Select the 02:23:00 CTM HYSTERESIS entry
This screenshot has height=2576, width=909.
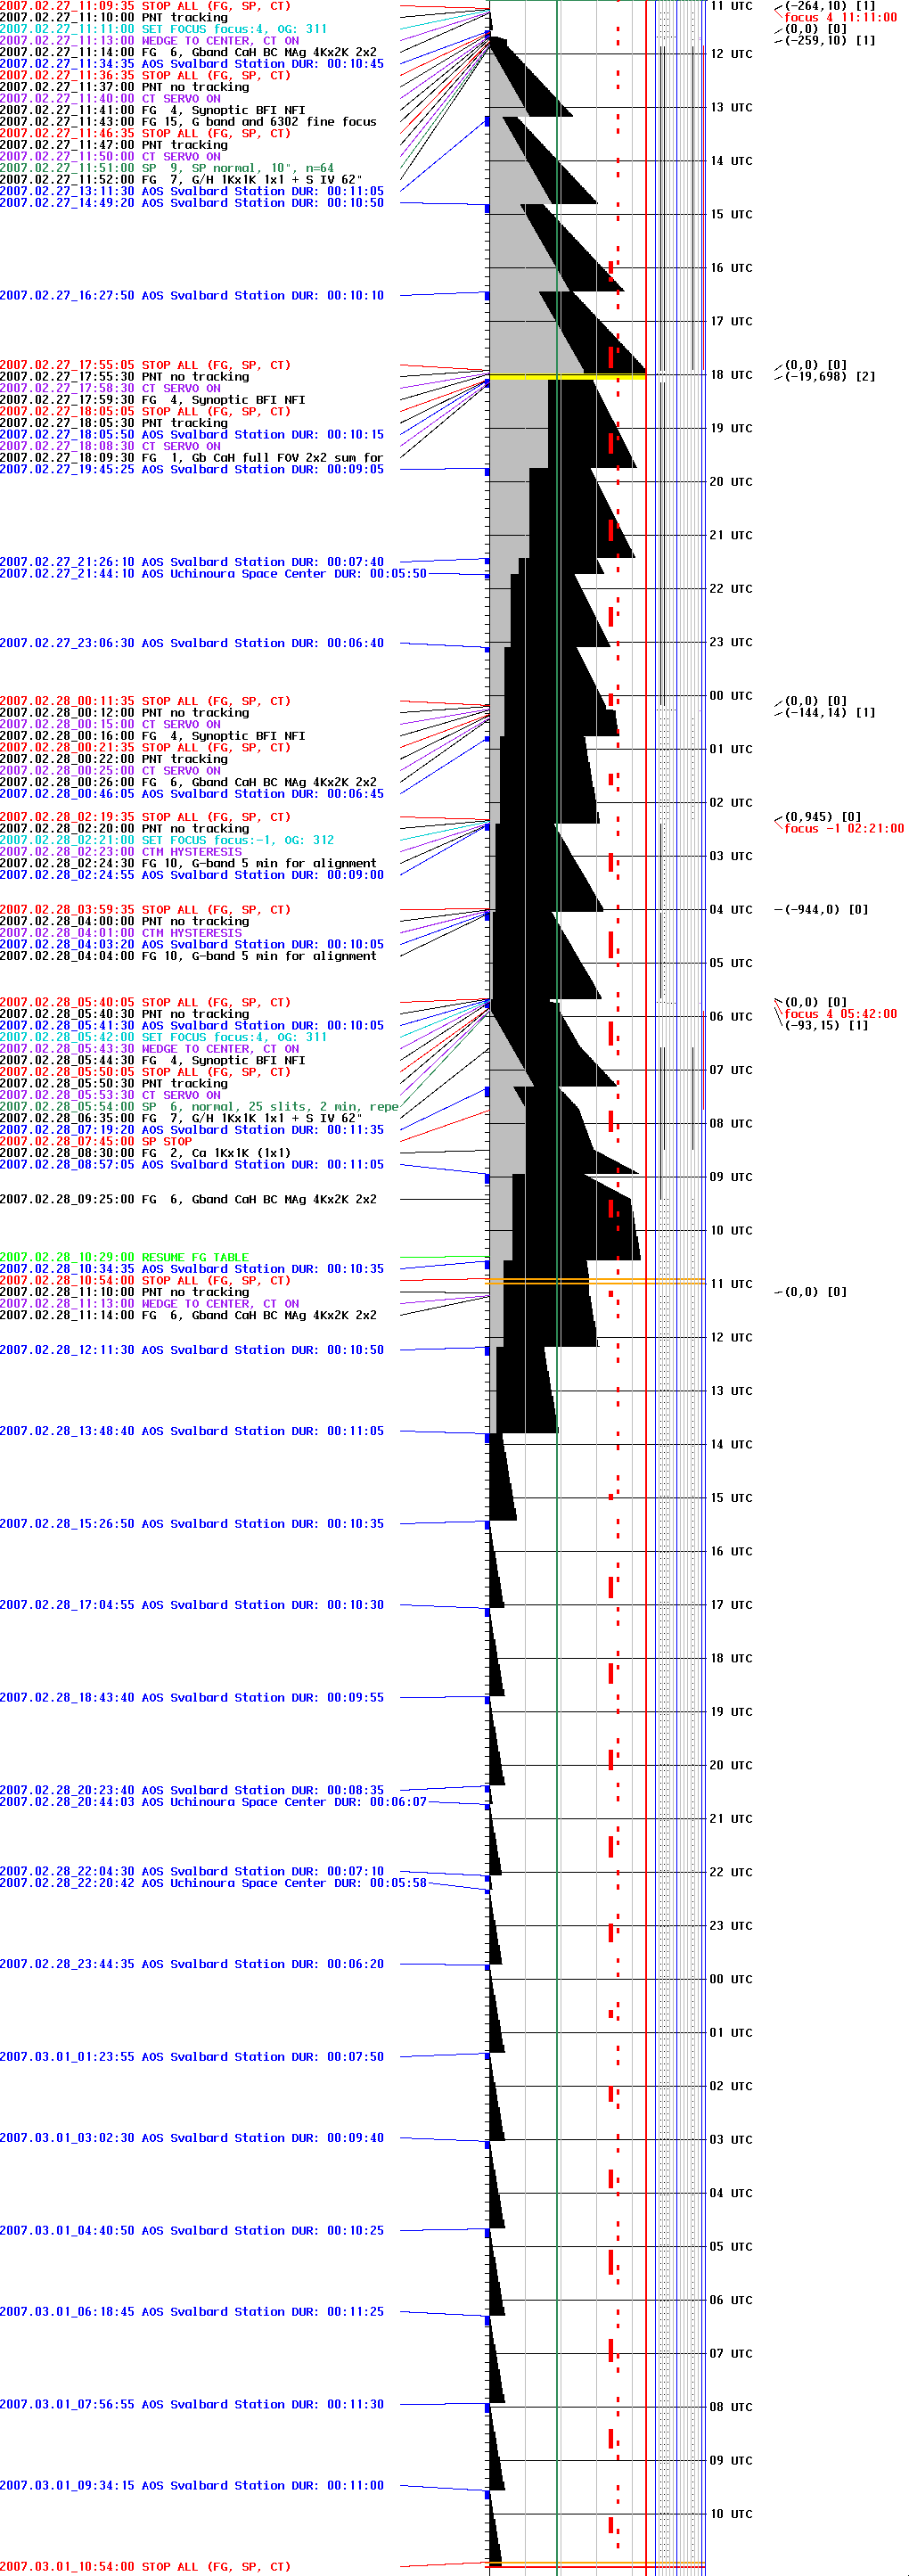[x=120, y=852]
